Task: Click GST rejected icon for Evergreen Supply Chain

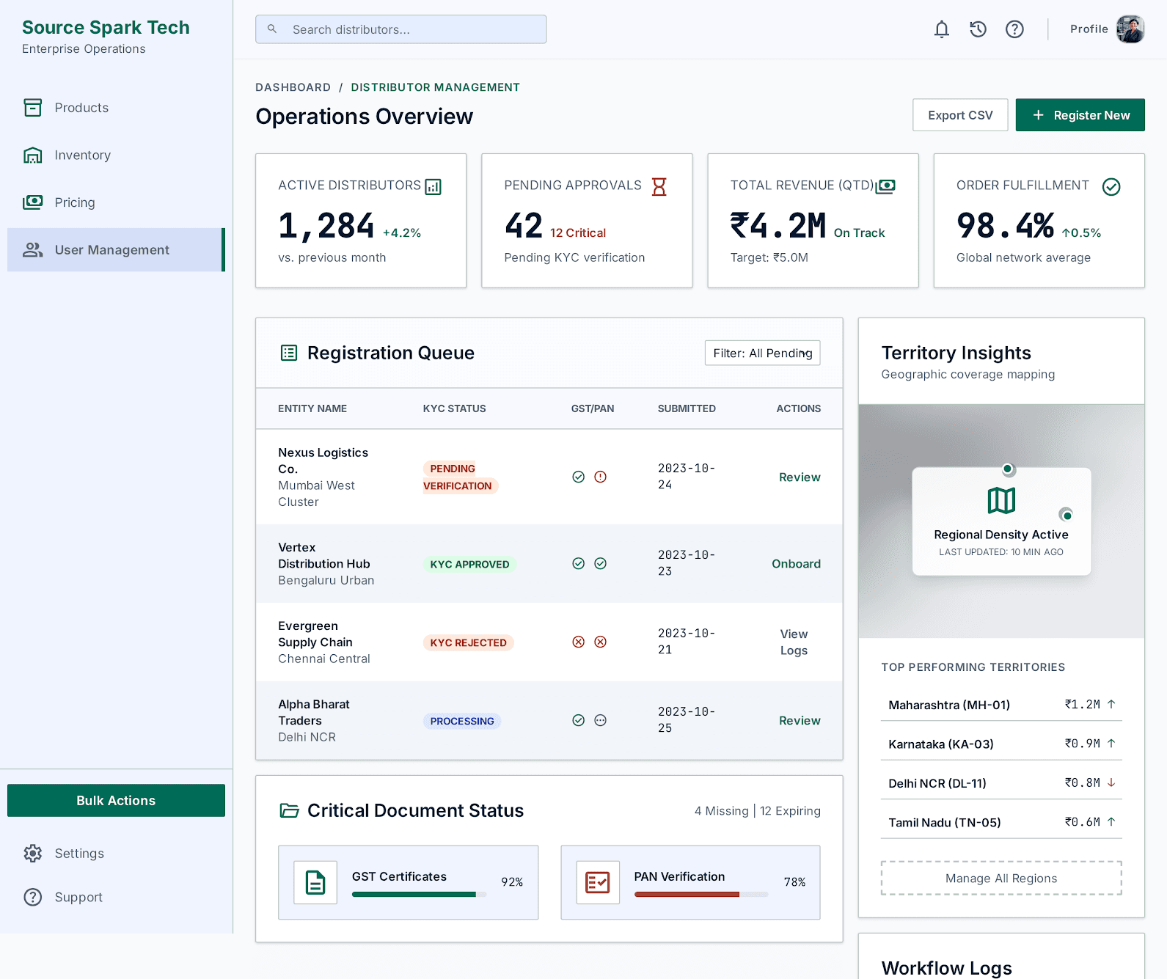Action: 579,642
